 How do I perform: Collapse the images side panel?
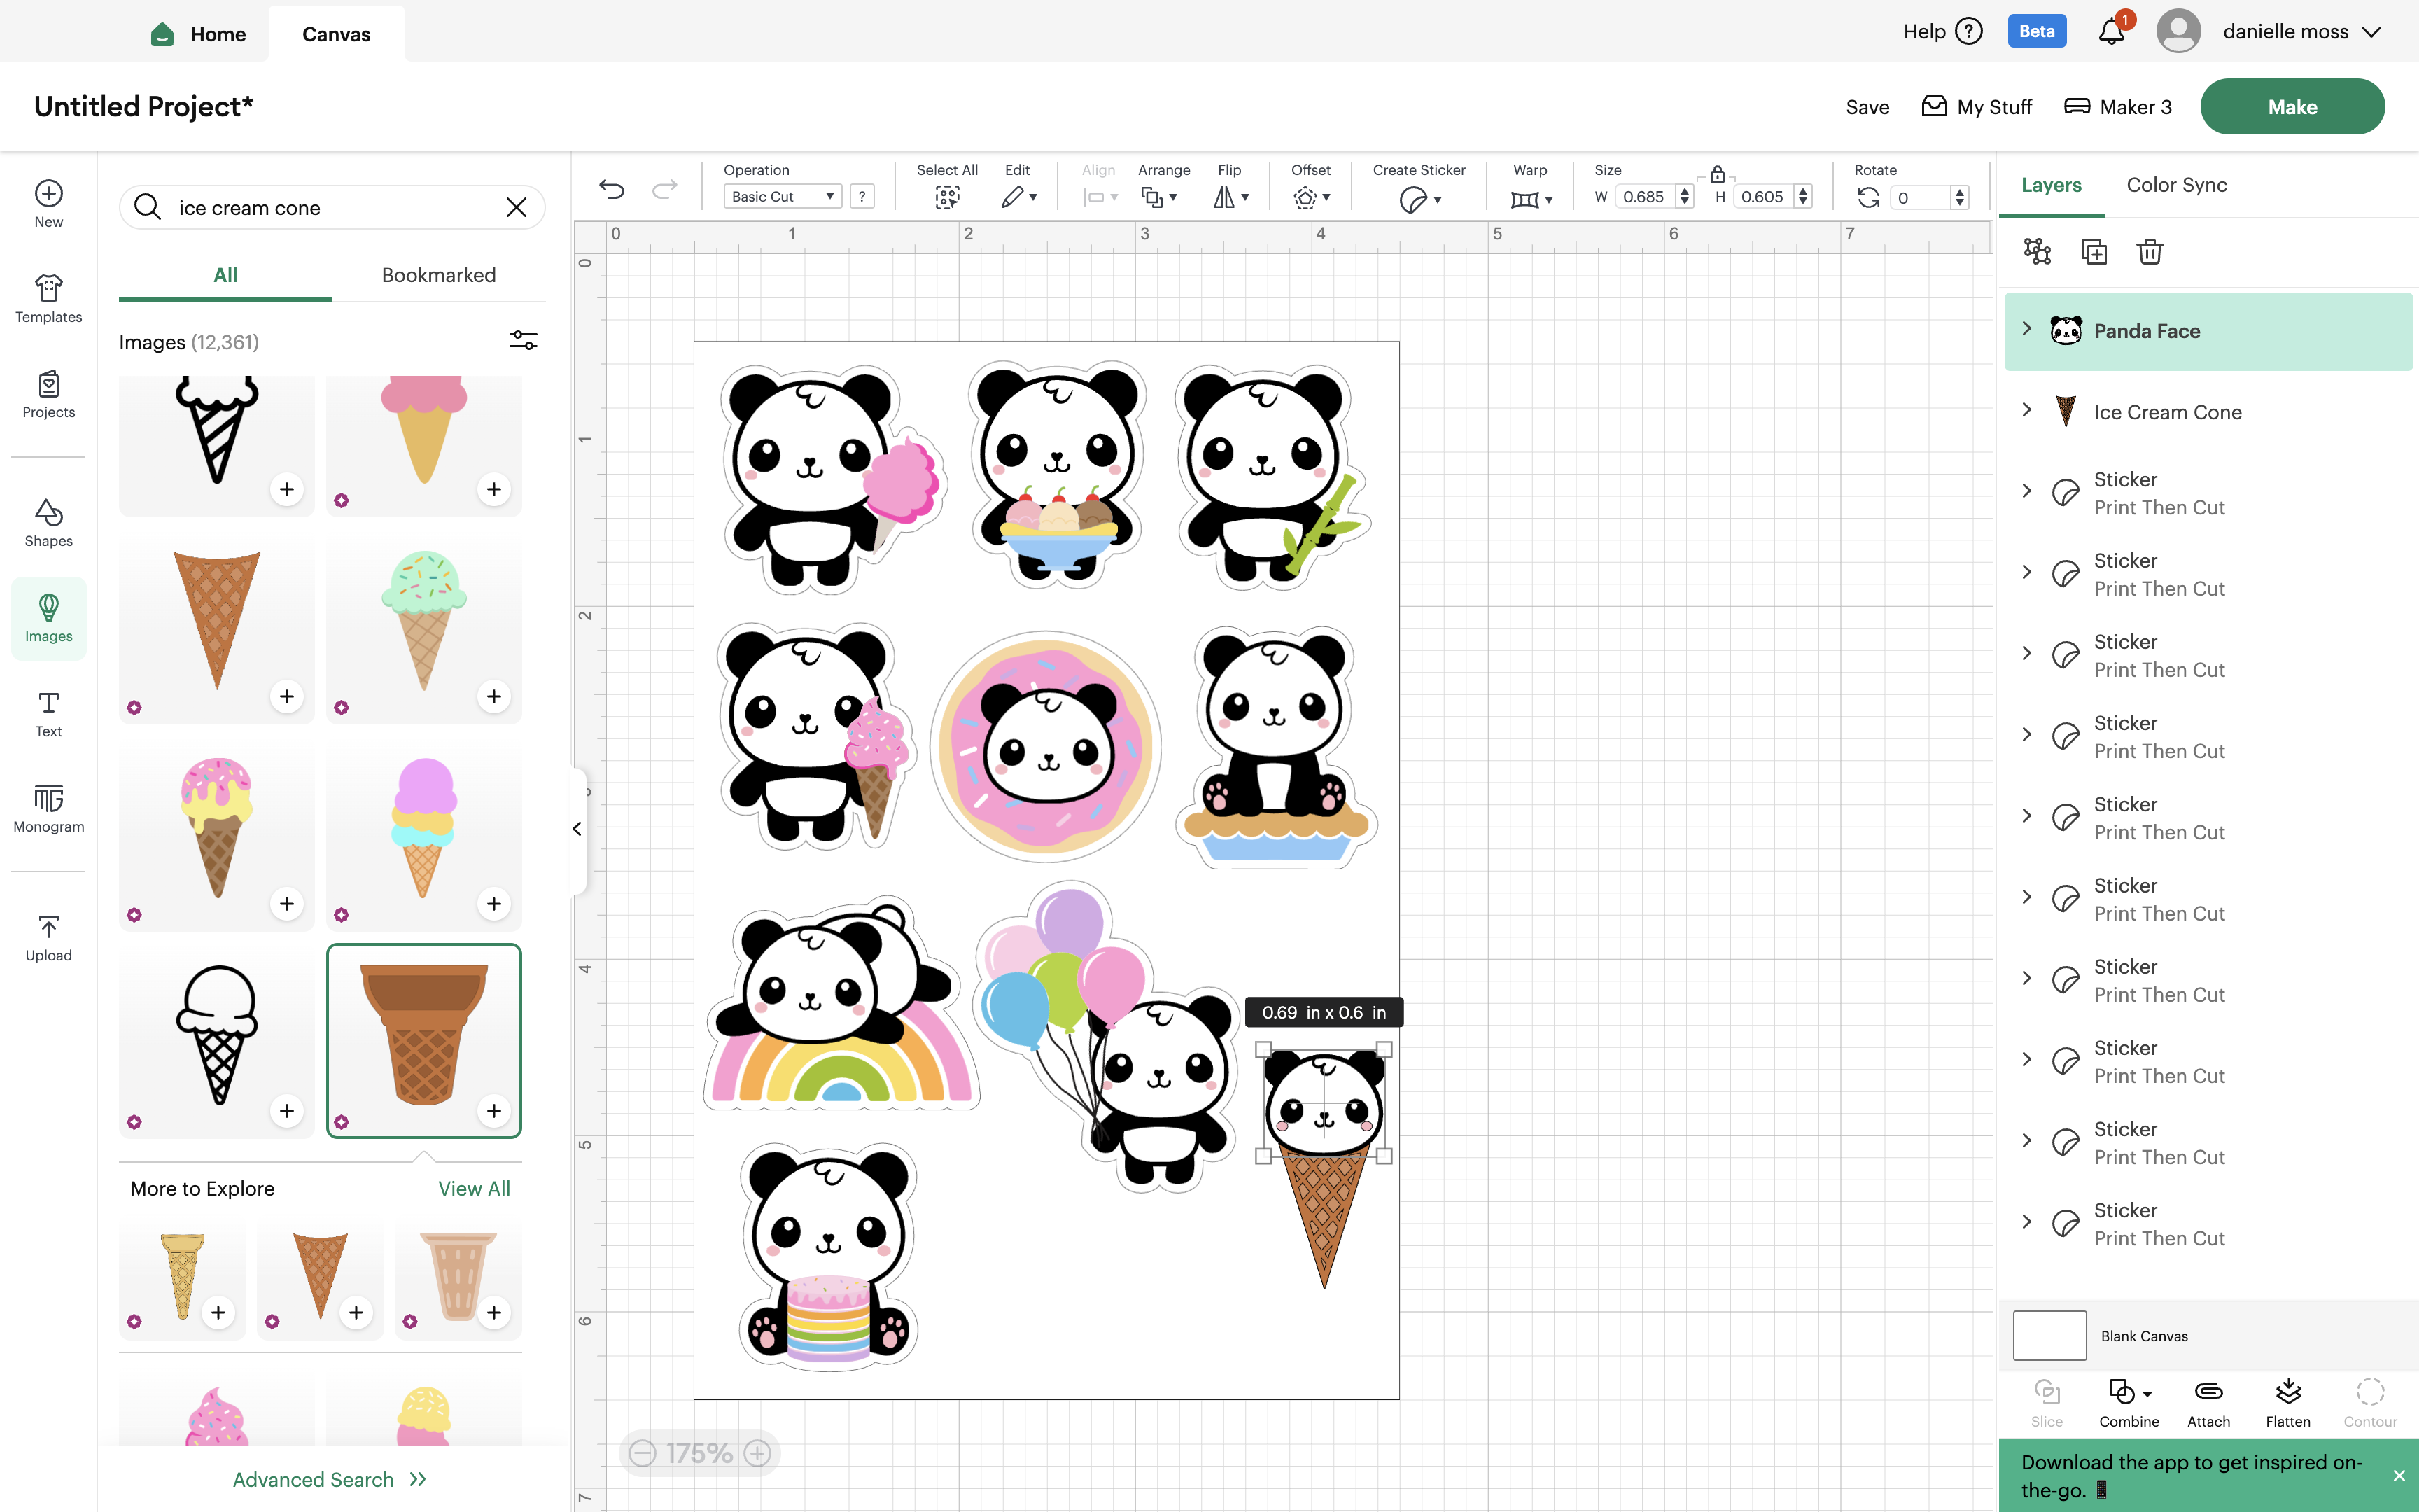577,829
